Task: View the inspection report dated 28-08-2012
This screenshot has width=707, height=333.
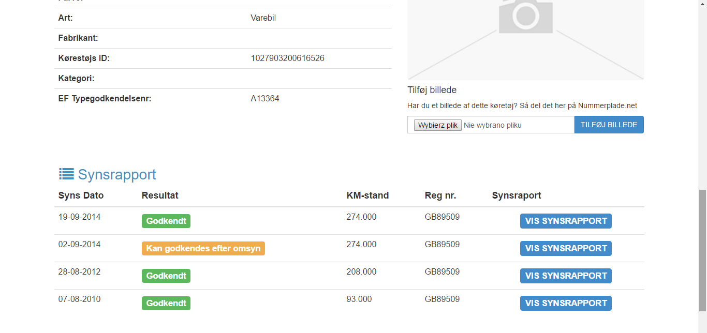Action: [566, 276]
